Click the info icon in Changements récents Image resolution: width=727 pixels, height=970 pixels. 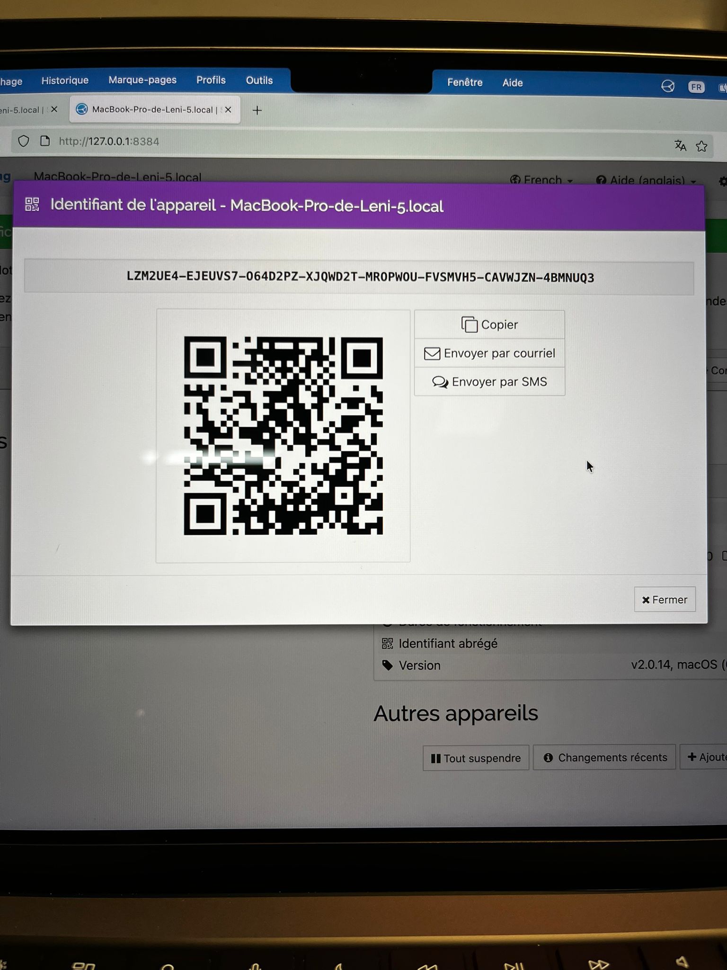(548, 758)
